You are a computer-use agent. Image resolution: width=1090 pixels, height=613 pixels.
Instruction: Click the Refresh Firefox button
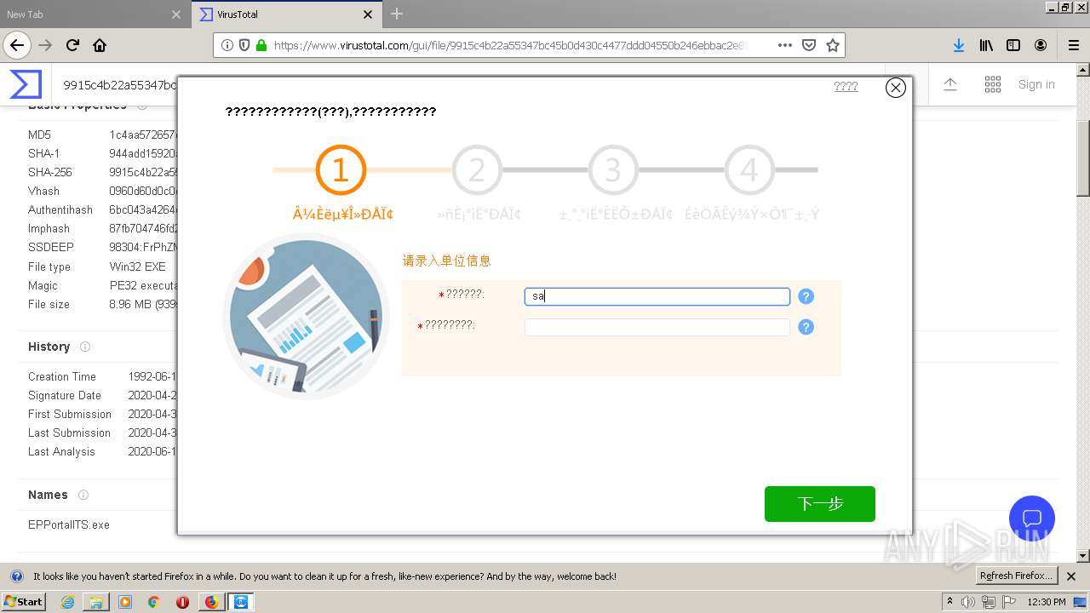pyautogui.click(x=1016, y=576)
